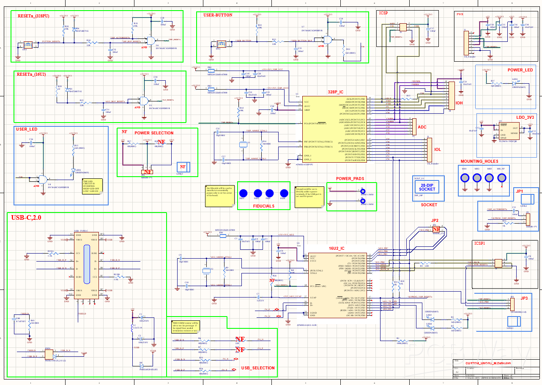This screenshot has height=385, width=542.
Task: Click the U6 AND gate in RESETn_(328PU)
Action: pos(150,41)
